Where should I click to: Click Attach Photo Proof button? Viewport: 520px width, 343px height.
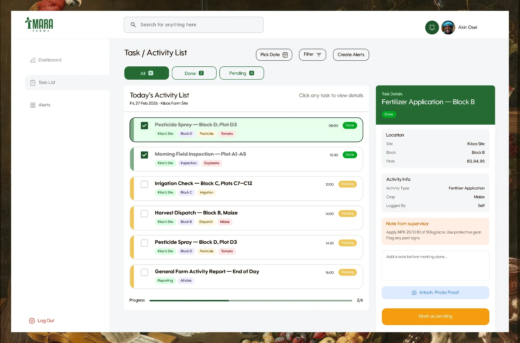point(435,293)
